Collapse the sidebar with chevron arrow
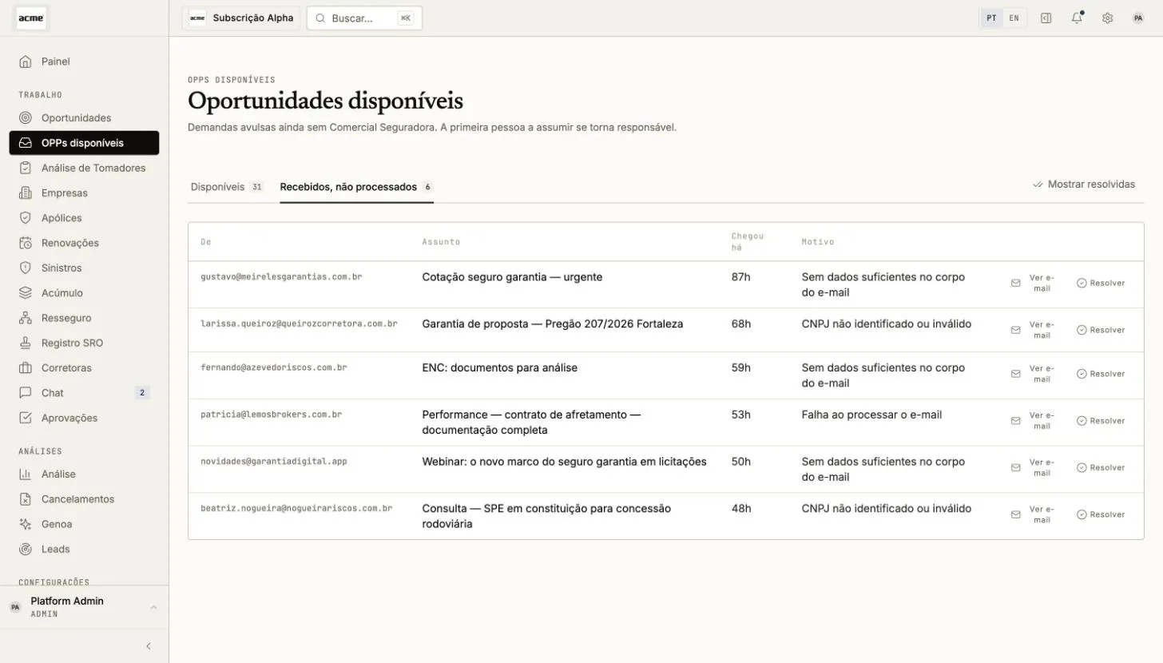The width and height of the screenshot is (1163, 663). click(x=148, y=646)
